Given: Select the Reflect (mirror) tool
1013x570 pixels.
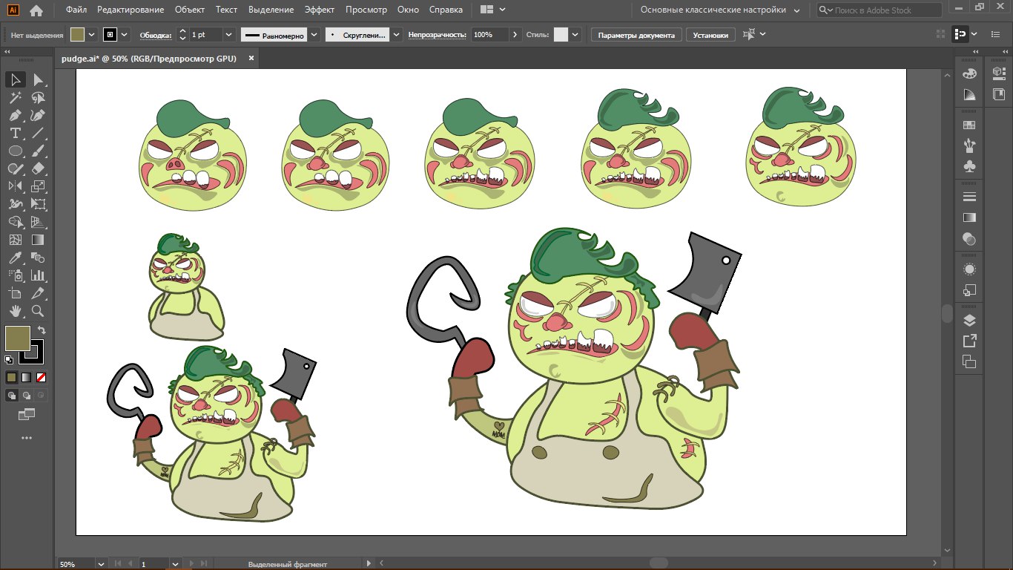Looking at the screenshot, I should [x=15, y=186].
